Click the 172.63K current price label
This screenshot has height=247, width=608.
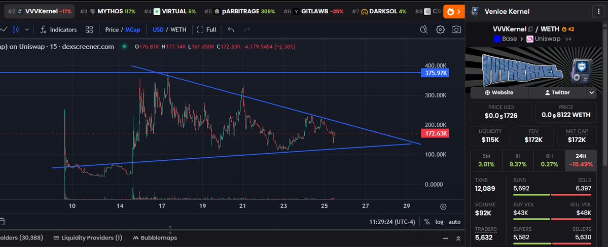coord(435,134)
